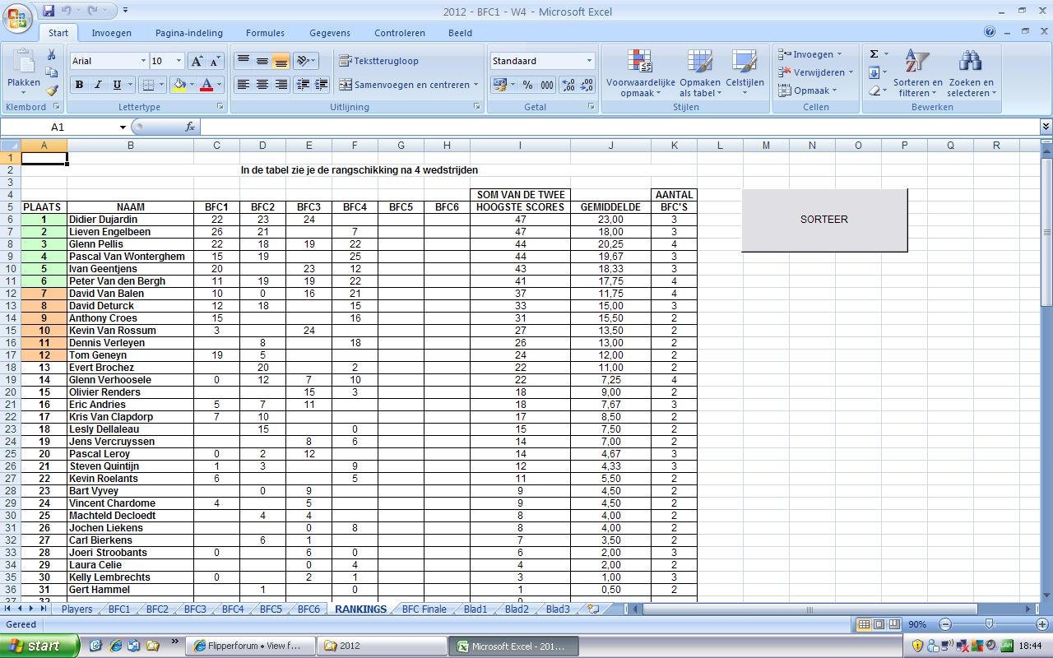The image size is (1053, 658).
Task: Click Samenvoegen en centreren button
Action: coord(406,85)
